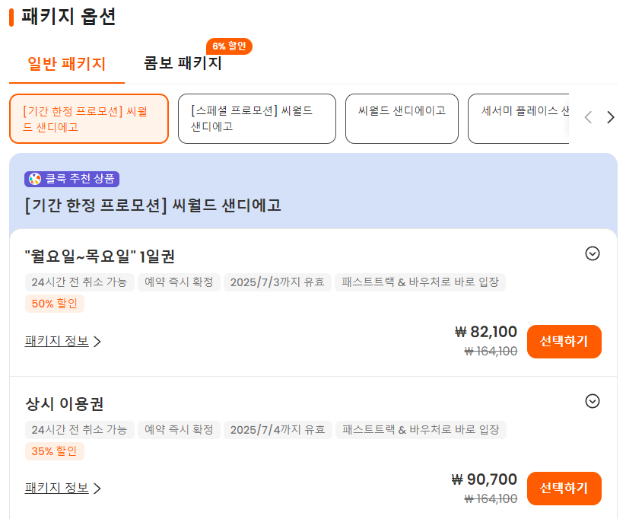Choose the 세서미 플레이스 package chip
The width and height of the screenshot is (626, 519).
pyautogui.click(x=518, y=119)
